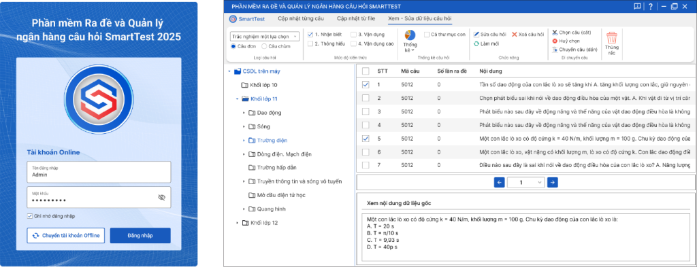697x267 pixels.
Task: Collapse the Khối lớp 11 tree node
Action: coord(237,99)
